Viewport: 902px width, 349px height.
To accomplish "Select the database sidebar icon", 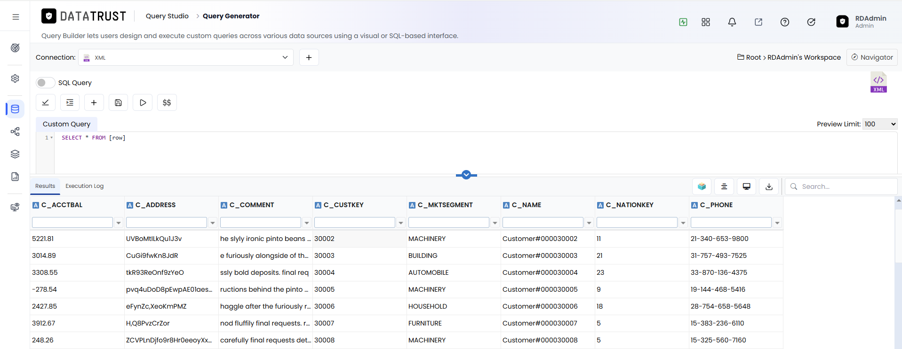I will (x=15, y=109).
